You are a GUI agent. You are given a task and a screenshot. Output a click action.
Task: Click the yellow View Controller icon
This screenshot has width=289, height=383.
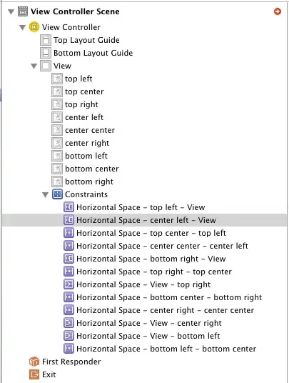[x=34, y=27]
